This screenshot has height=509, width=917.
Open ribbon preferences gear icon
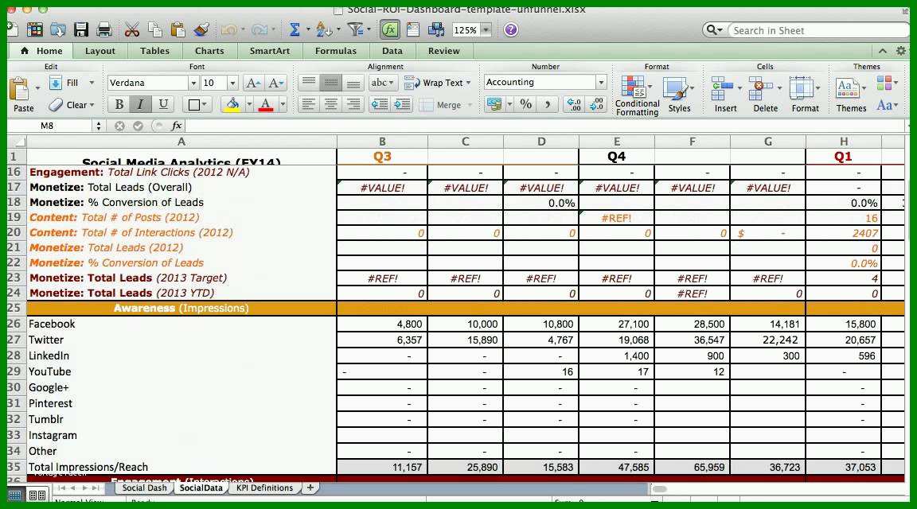pos(901,51)
